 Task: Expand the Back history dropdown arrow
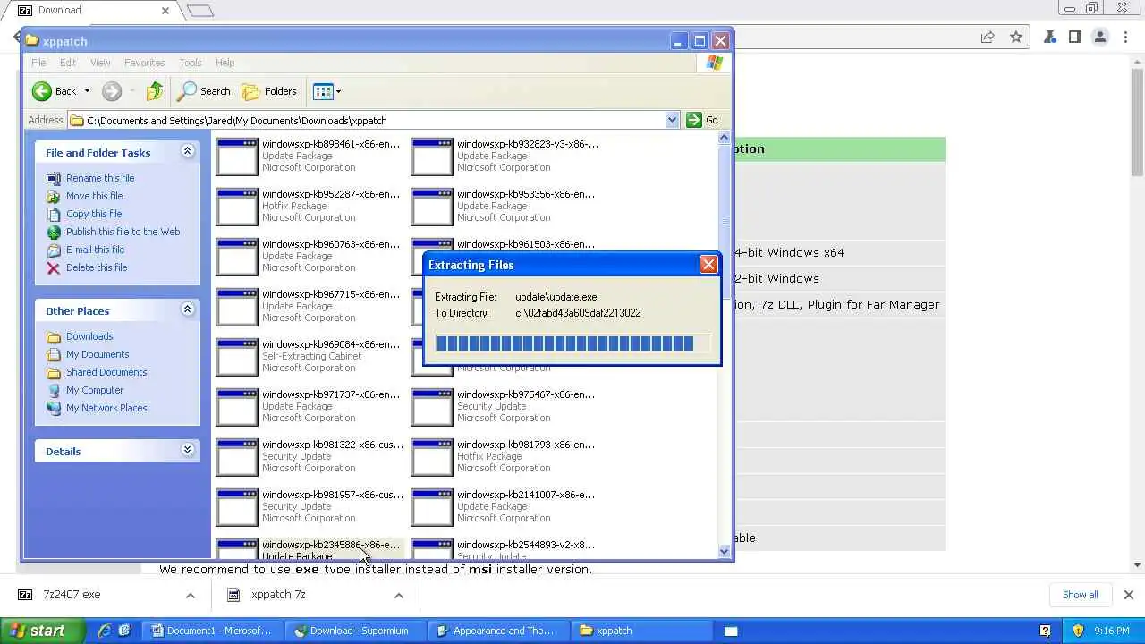[87, 91]
